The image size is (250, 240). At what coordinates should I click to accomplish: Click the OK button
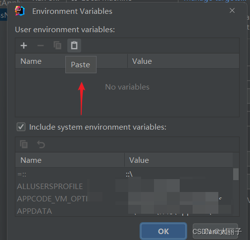[x=163, y=231]
